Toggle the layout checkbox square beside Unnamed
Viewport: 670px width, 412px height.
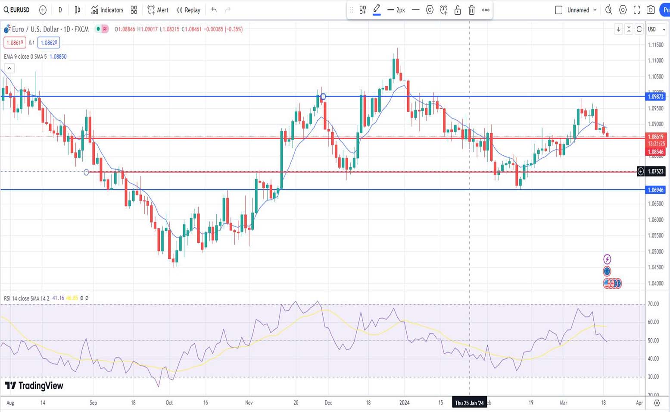558,10
